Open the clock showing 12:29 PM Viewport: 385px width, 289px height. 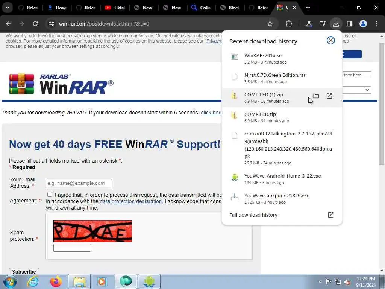coord(366,281)
